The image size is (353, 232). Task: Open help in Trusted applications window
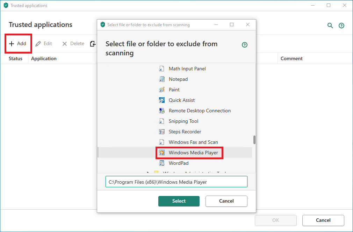[341, 26]
